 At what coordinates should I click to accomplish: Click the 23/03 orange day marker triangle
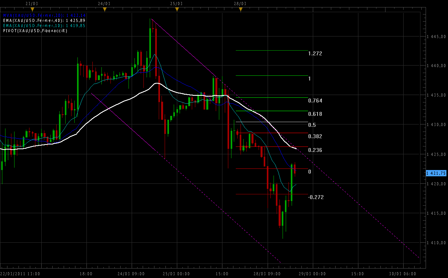[32, 9]
